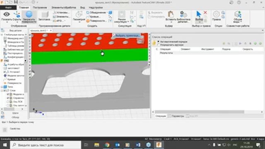Select Поверхности item in part tree
Screen dimensions: 265x149
point(14,83)
